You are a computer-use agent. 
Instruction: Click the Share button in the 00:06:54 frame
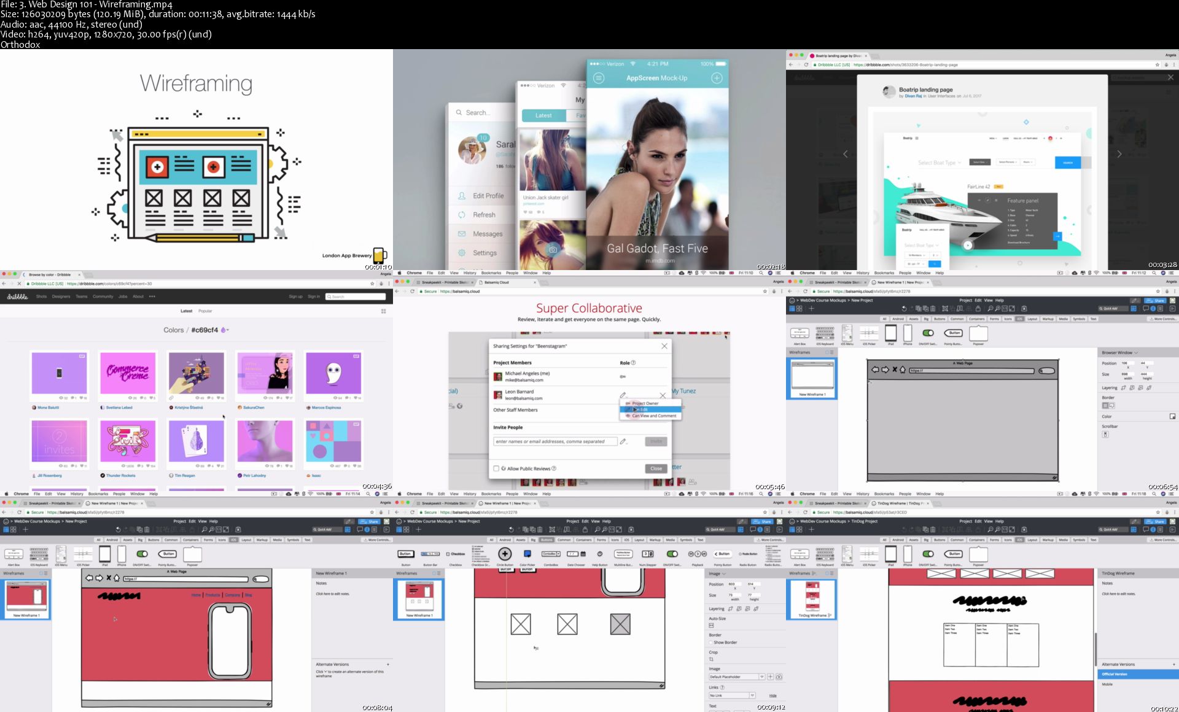(1156, 300)
